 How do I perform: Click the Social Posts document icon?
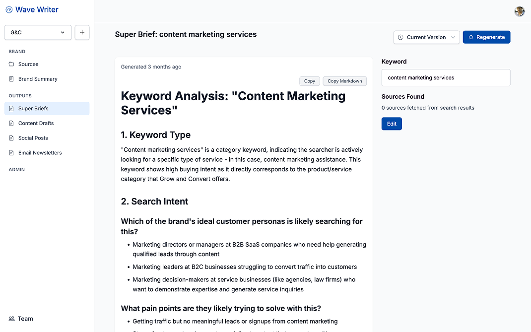coord(11,138)
